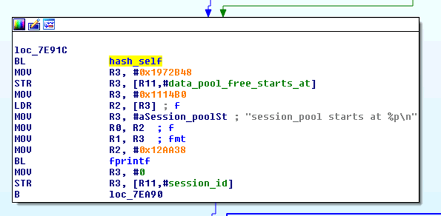Click the aSession_poolSt string reference
Viewport: 441px width, 216px height.
tap(183, 117)
